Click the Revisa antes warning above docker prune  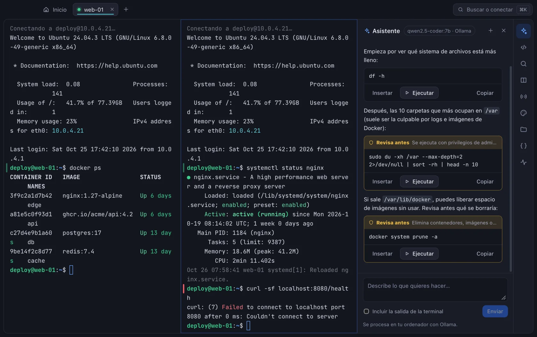433,223
